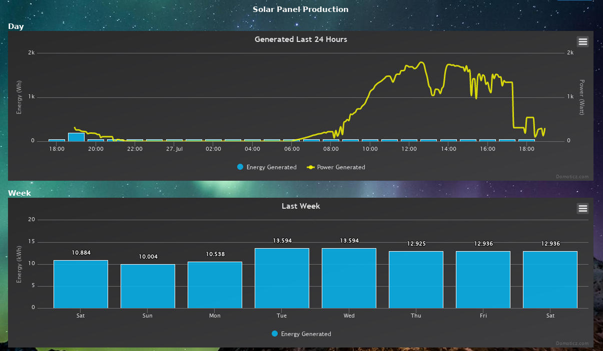This screenshot has width=603, height=351.
Task: Click the 'Solar Panel Production' page title
Action: pyautogui.click(x=300, y=9)
